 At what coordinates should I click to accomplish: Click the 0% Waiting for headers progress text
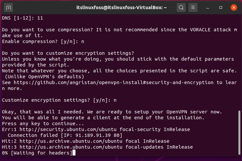[x=37, y=153]
